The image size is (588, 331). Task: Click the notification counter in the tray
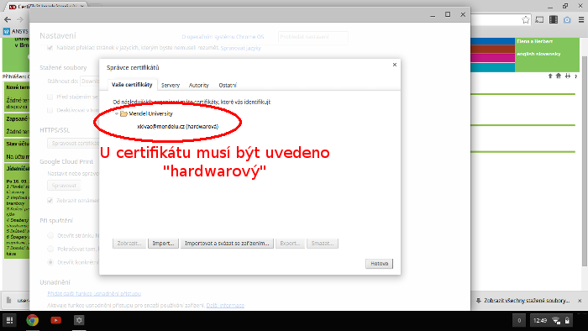coord(519,321)
